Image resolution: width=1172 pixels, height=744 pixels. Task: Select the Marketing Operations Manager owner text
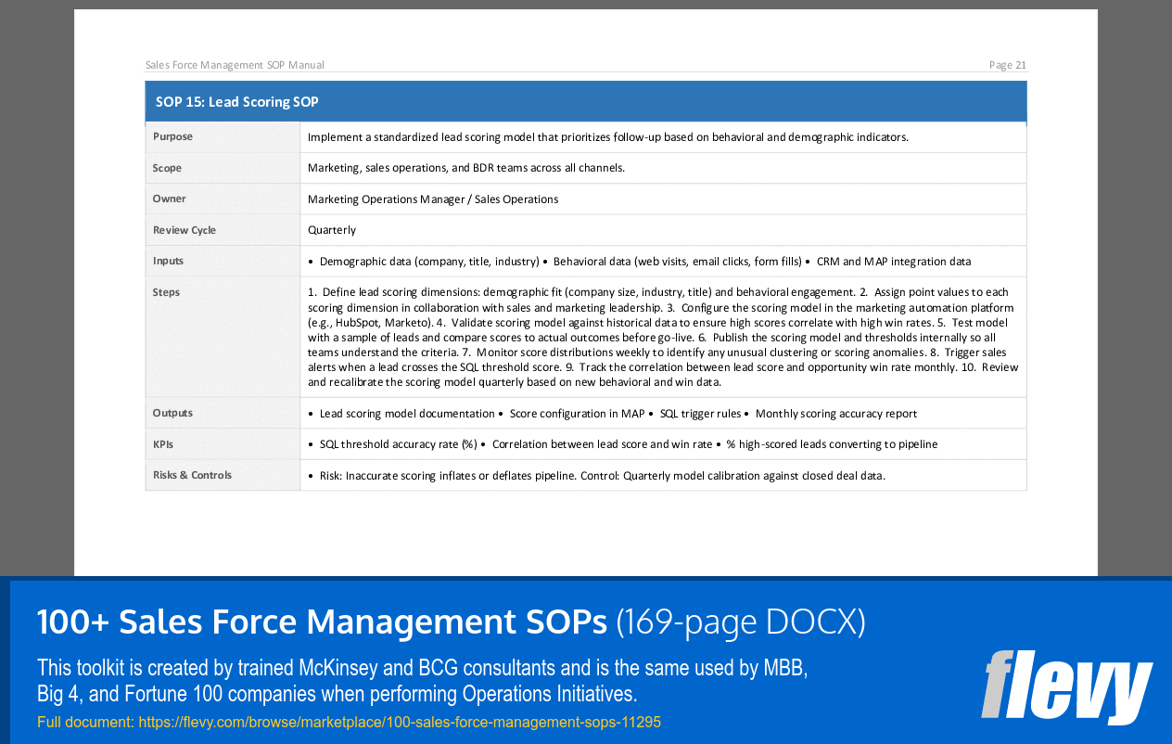[x=433, y=199]
